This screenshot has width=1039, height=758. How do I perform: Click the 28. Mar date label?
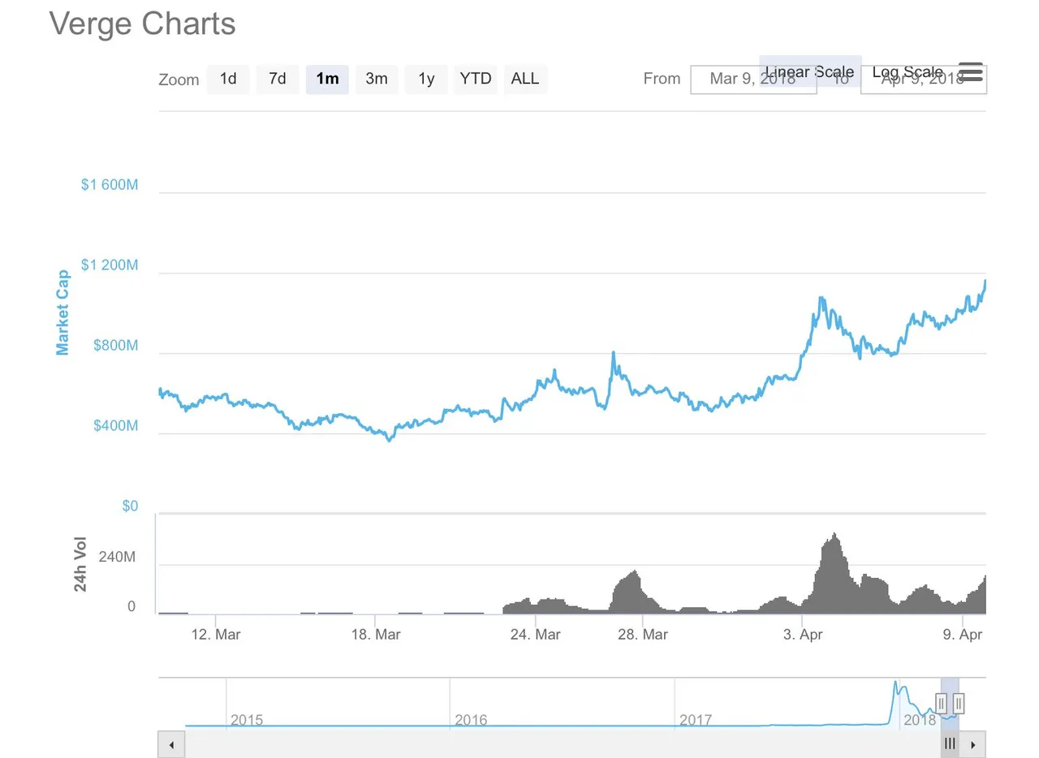tap(643, 635)
